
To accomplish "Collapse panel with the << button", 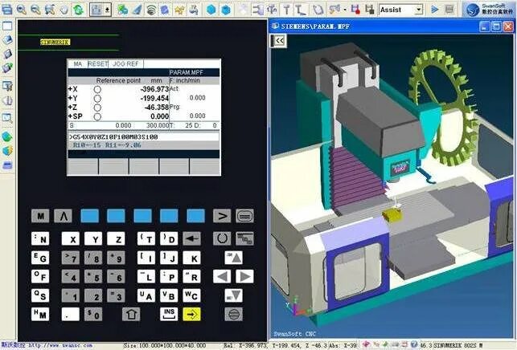I will point(279,41).
